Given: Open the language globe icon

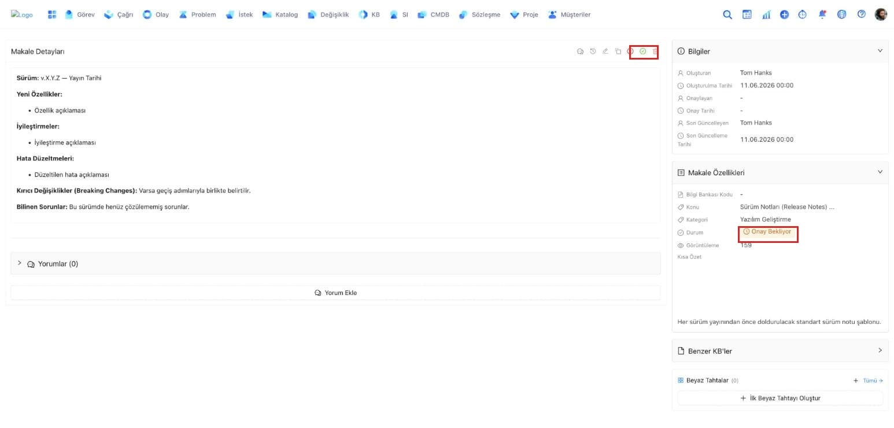Looking at the screenshot, I should (841, 14).
